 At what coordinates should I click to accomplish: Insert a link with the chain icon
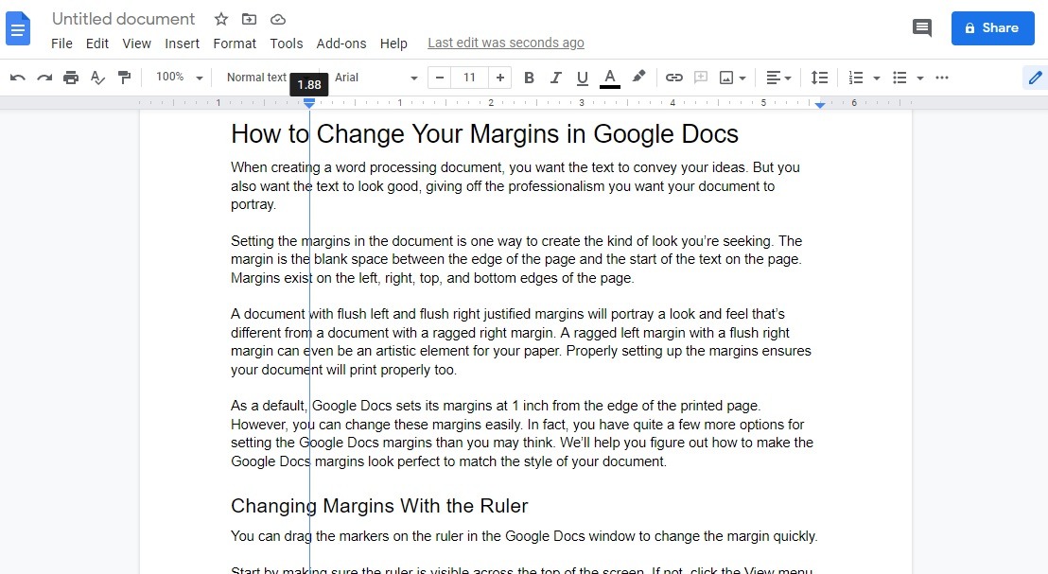[673, 78]
